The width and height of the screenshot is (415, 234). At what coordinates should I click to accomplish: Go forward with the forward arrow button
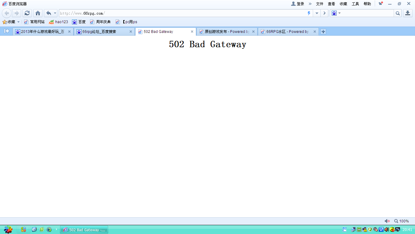[17, 13]
